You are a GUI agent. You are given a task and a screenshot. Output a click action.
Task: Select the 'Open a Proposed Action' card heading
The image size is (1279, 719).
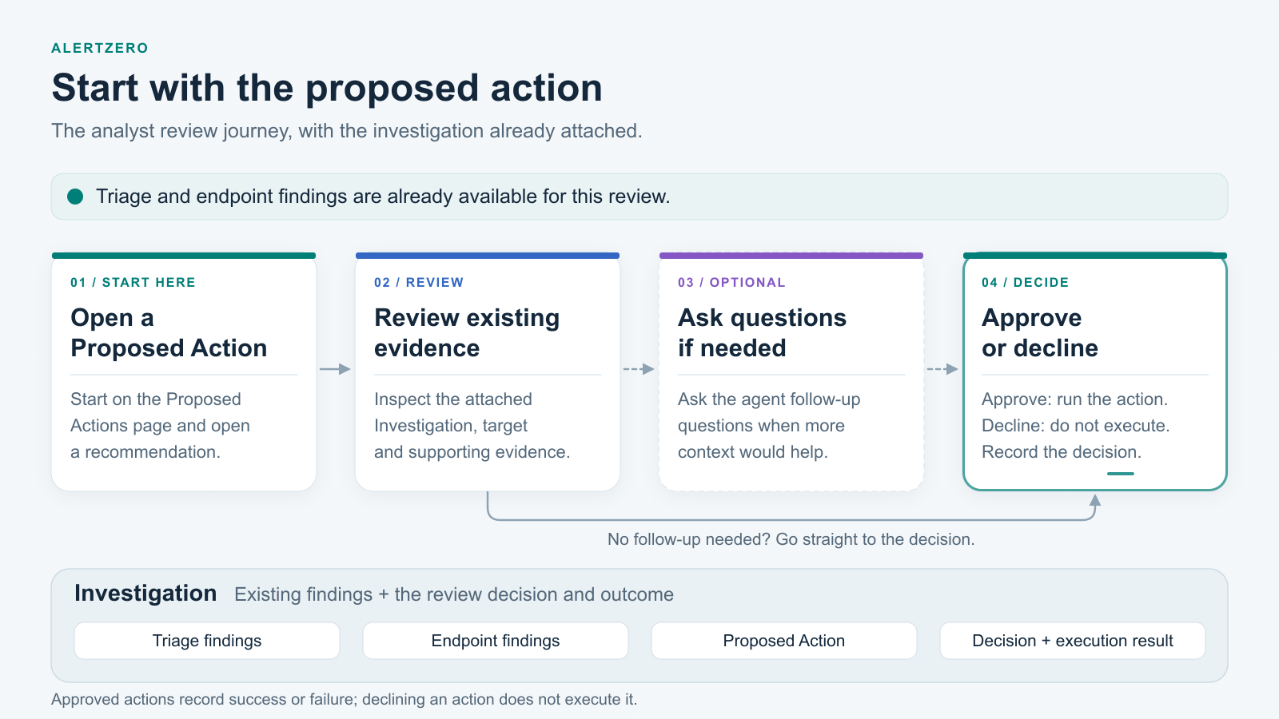(x=169, y=333)
